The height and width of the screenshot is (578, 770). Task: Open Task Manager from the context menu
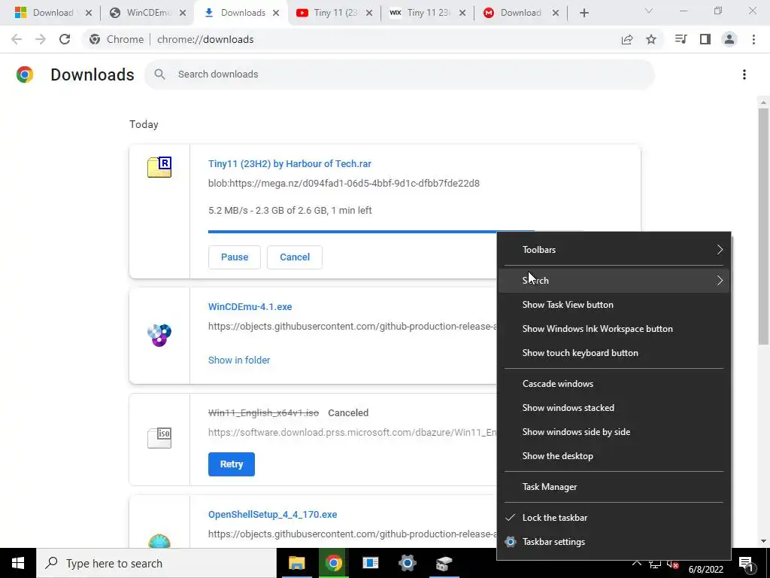(614, 487)
